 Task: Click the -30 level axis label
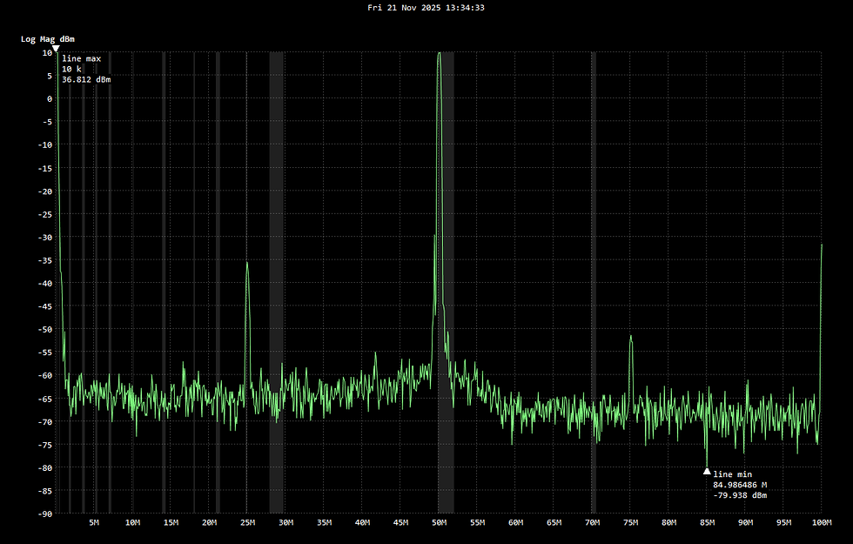pyautogui.click(x=45, y=237)
